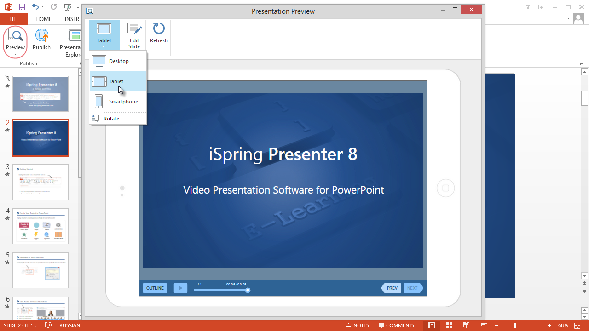
Task: Click the user account picture icon
Action: 579,19
